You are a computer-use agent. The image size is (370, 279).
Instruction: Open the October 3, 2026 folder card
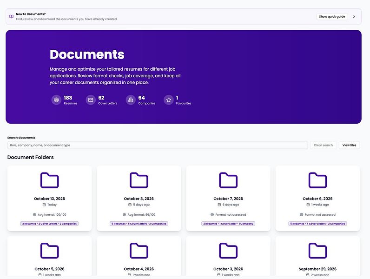(228, 256)
